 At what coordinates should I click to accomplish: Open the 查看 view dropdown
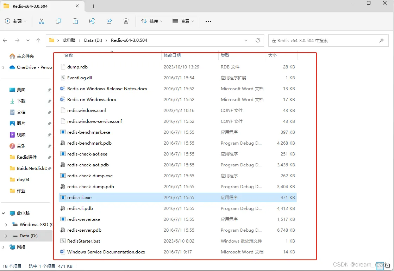(x=183, y=21)
